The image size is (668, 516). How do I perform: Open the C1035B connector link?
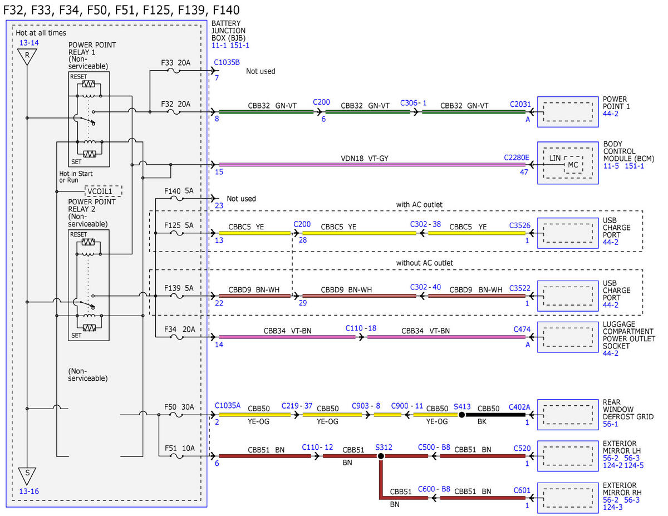coord(227,63)
